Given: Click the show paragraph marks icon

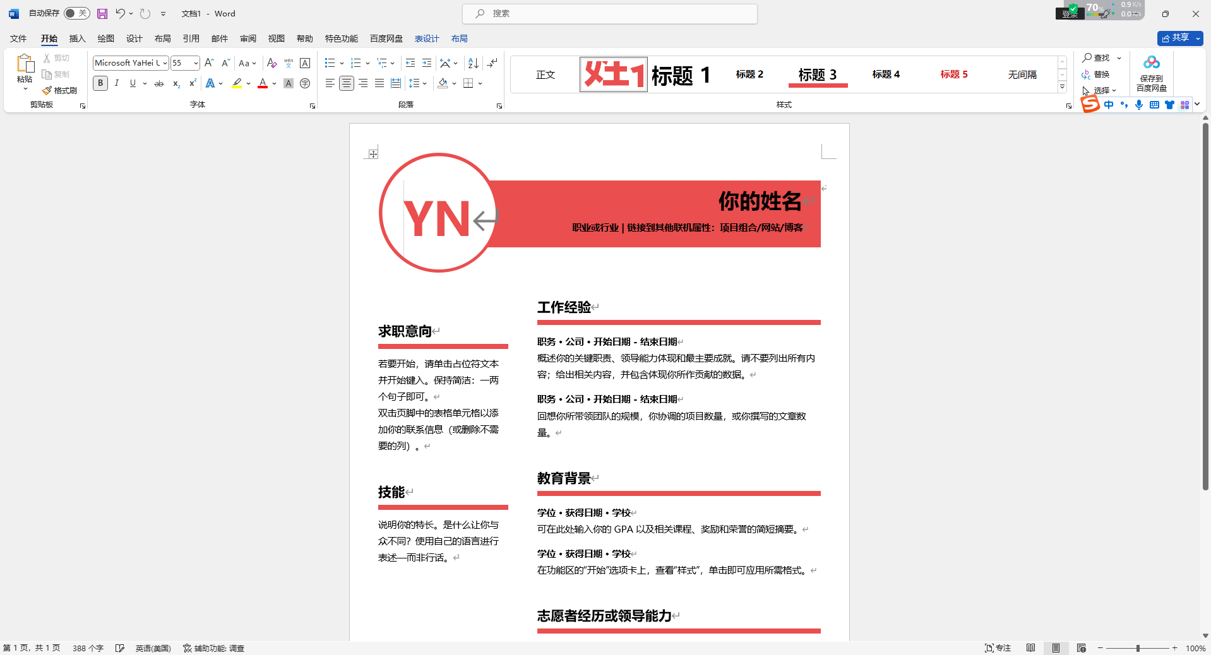Looking at the screenshot, I should point(492,63).
